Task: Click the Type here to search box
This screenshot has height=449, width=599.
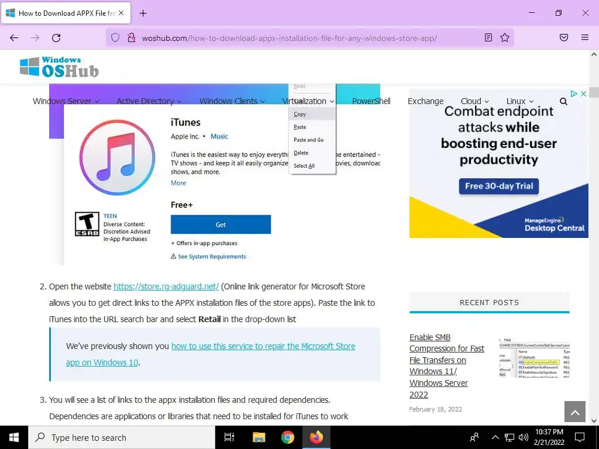Action: [122, 437]
